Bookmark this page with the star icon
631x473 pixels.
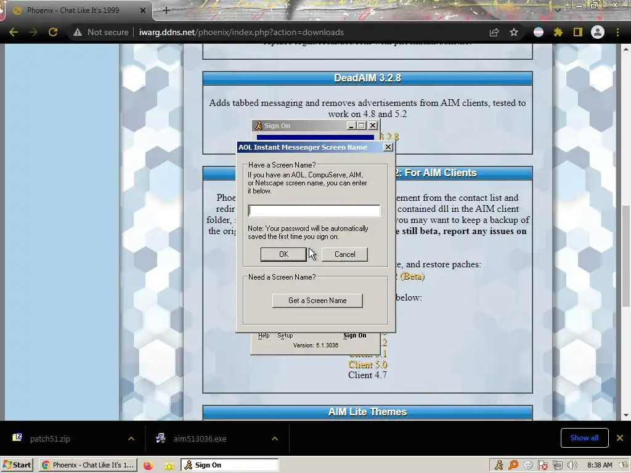coord(514,32)
